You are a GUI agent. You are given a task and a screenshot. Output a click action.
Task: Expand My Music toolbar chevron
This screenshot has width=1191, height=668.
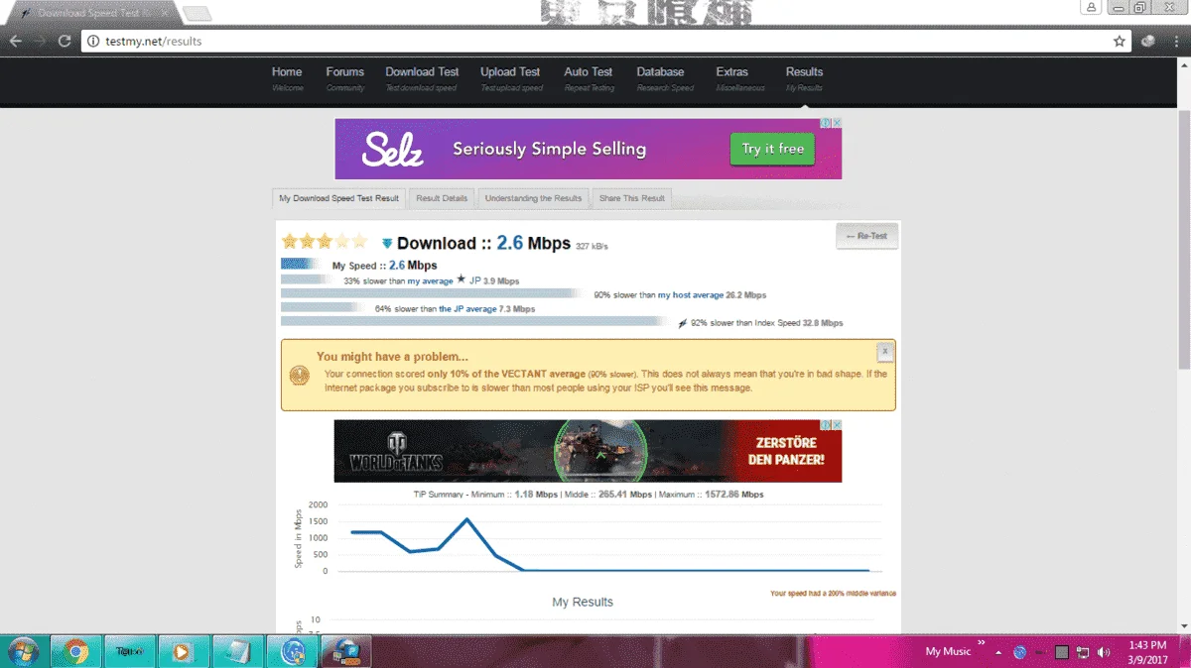coord(982,644)
